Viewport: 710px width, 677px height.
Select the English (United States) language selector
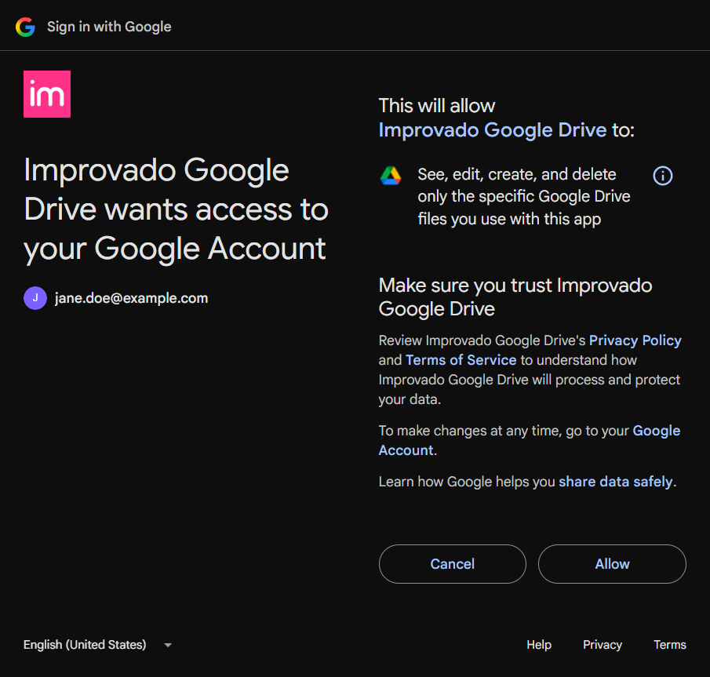[x=98, y=644]
